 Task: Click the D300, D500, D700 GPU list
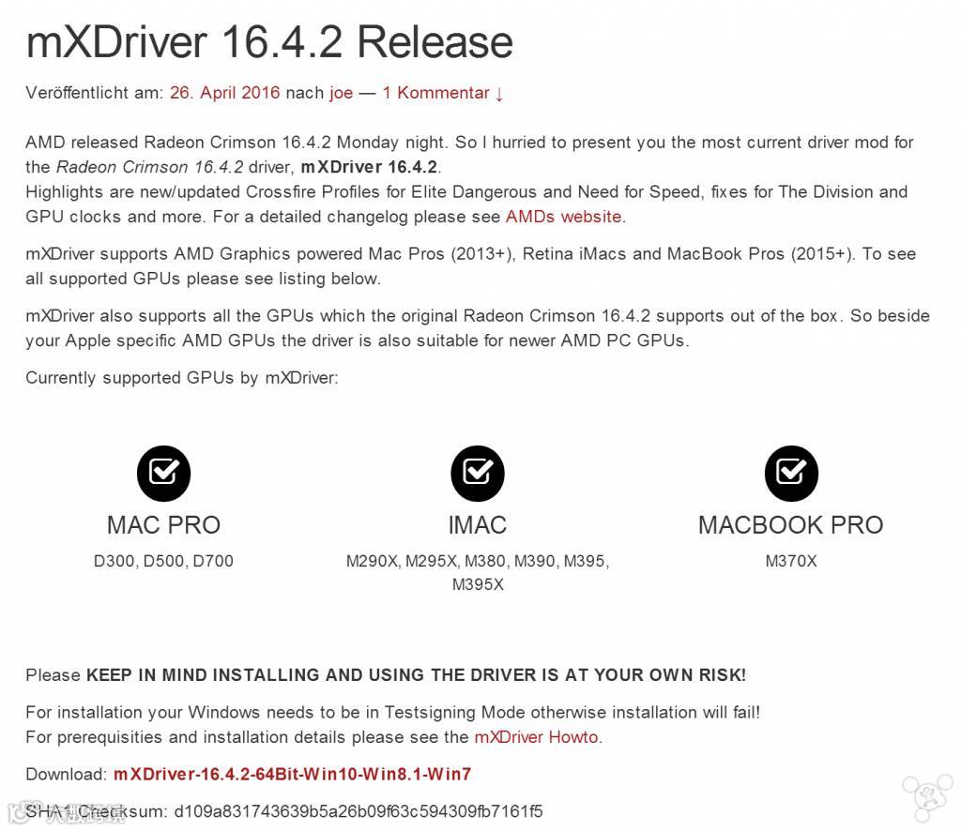[163, 561]
